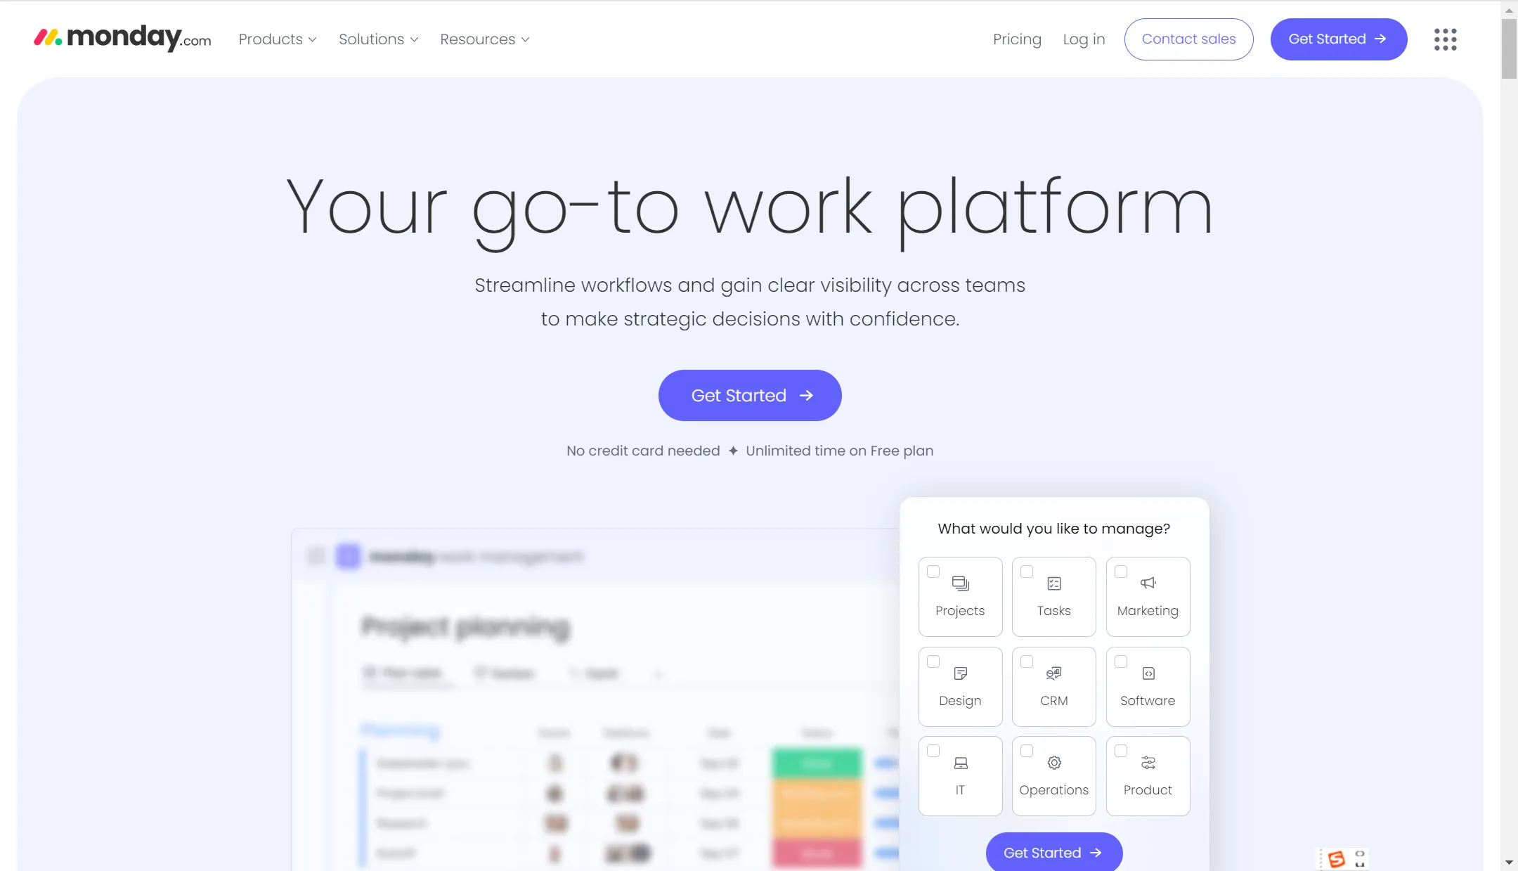The height and width of the screenshot is (871, 1518).
Task: Click the Get Started in widget button
Action: click(1054, 851)
